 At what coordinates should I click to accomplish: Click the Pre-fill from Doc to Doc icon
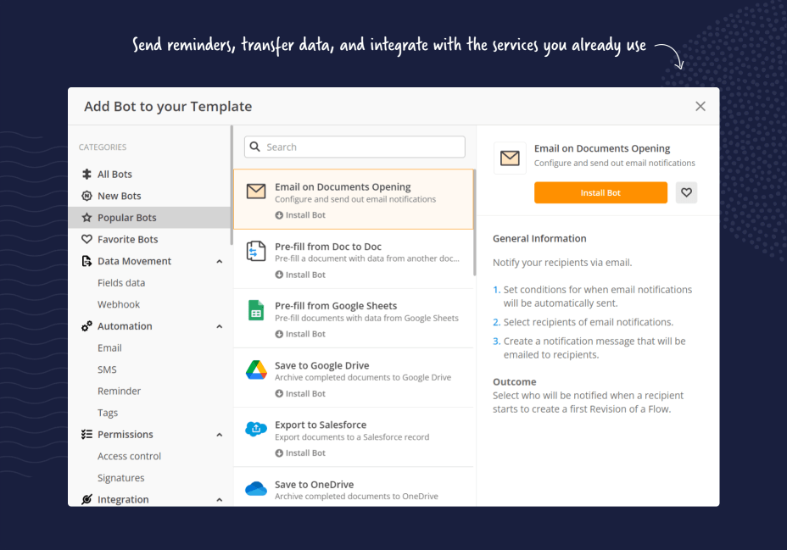(x=256, y=251)
